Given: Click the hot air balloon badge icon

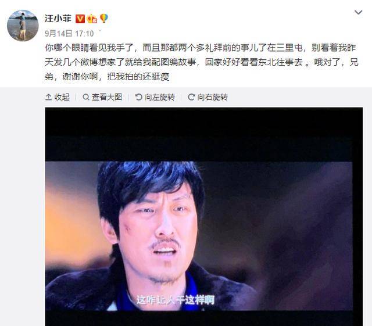Looking at the screenshot, I should tap(103, 18).
